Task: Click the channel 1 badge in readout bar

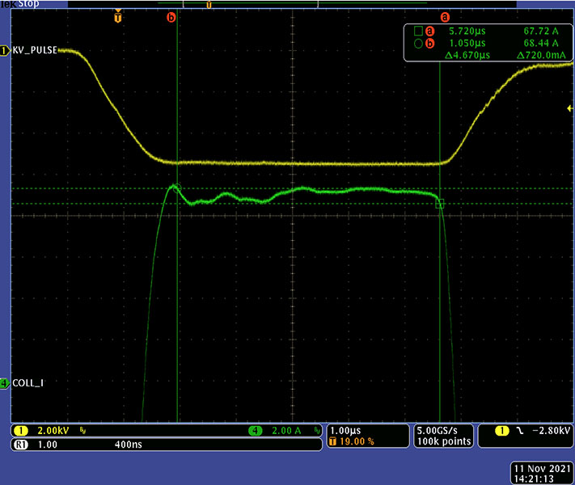Action: [19, 431]
